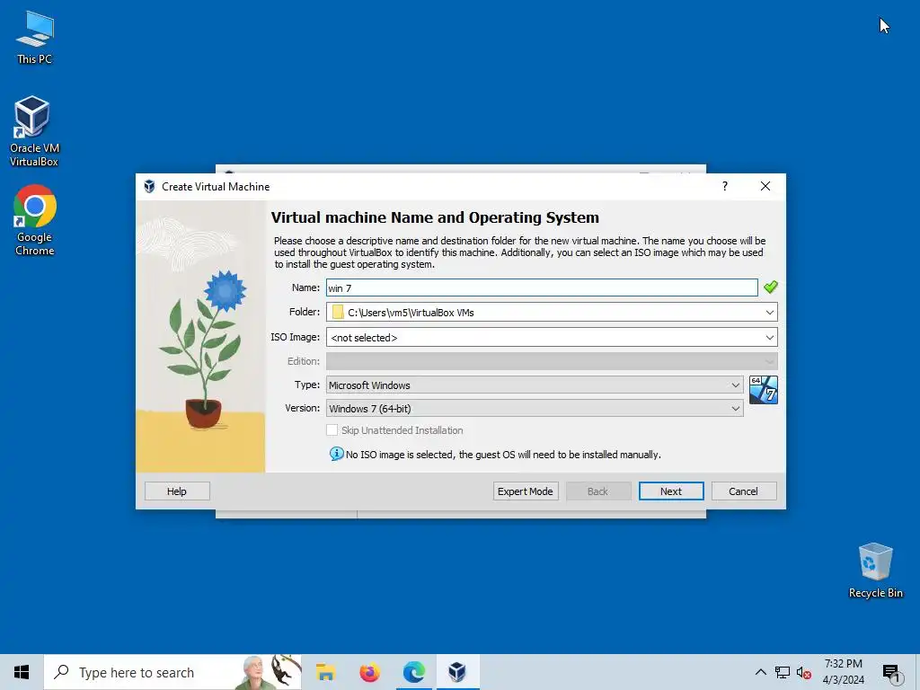Show hidden system tray icons
Image resolution: width=920 pixels, height=690 pixels.
tap(760, 672)
